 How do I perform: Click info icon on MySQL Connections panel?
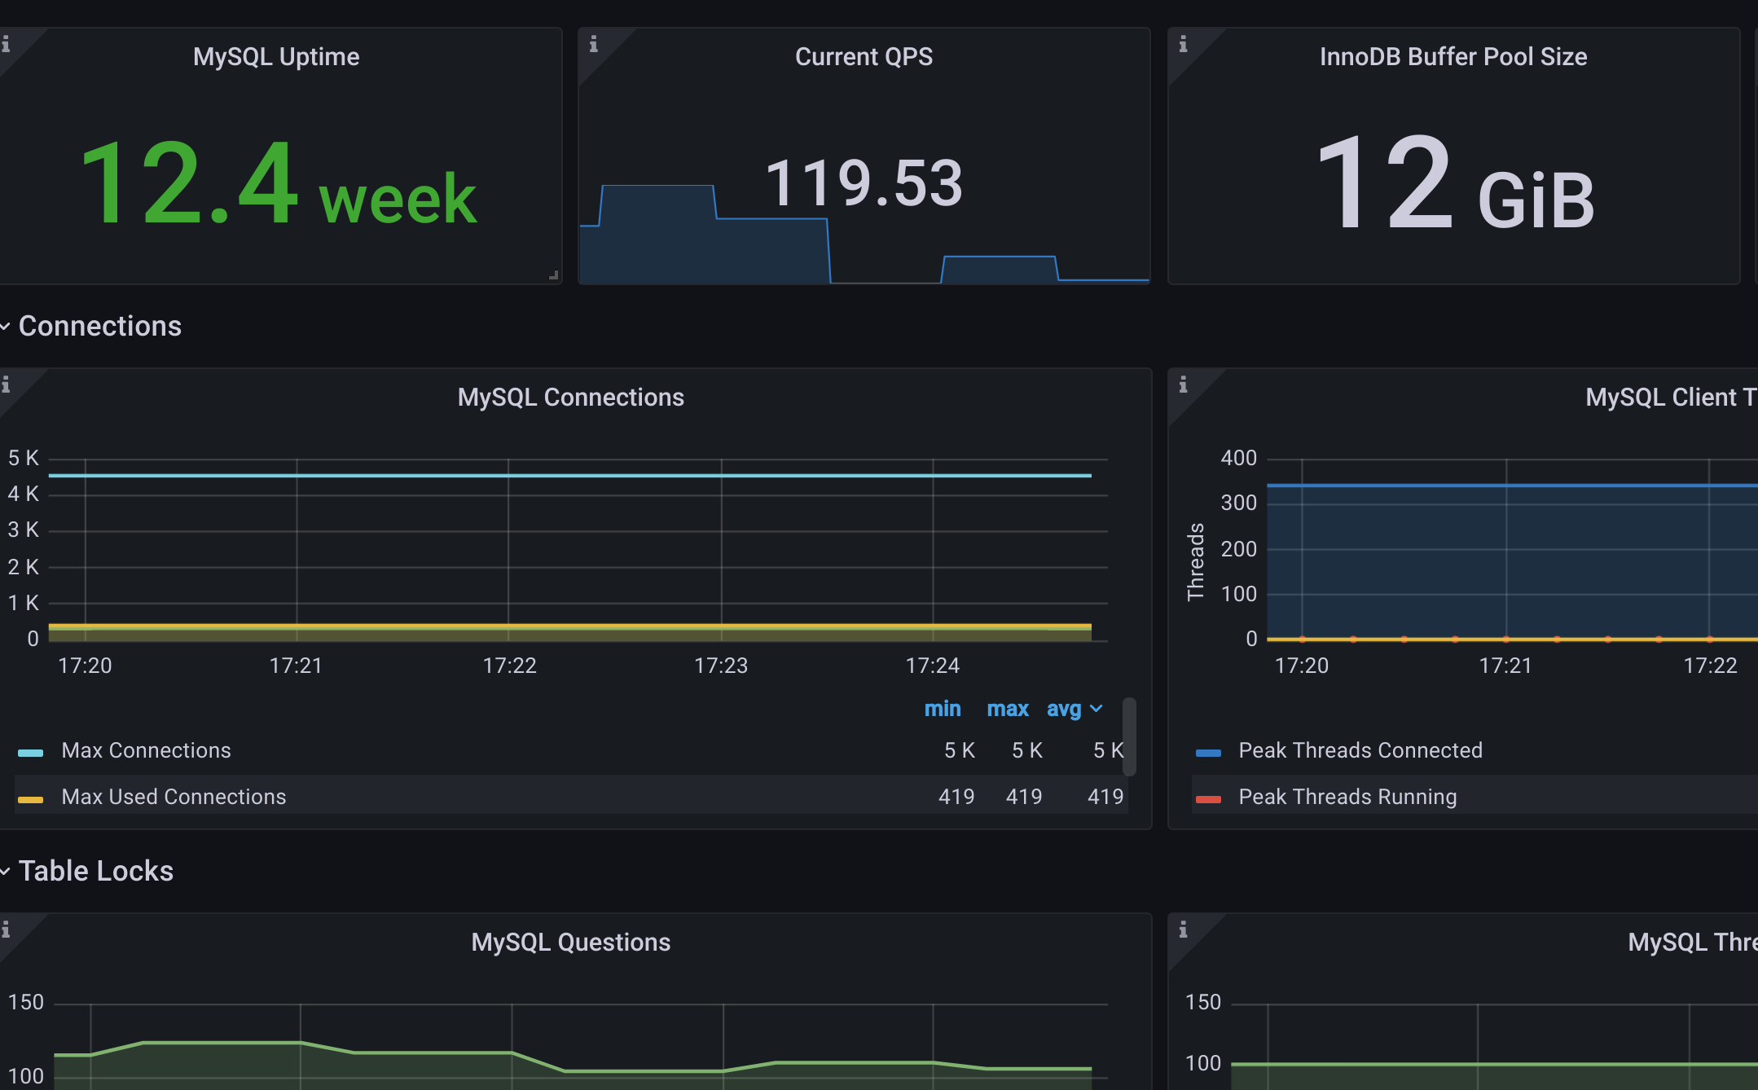[6, 385]
